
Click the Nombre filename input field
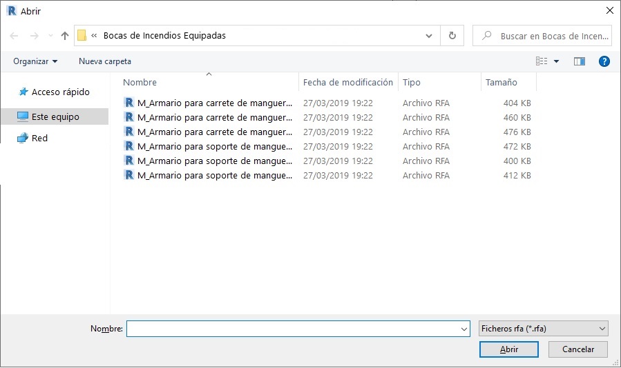click(x=294, y=329)
